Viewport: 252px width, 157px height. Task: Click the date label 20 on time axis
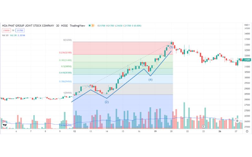click(171, 131)
